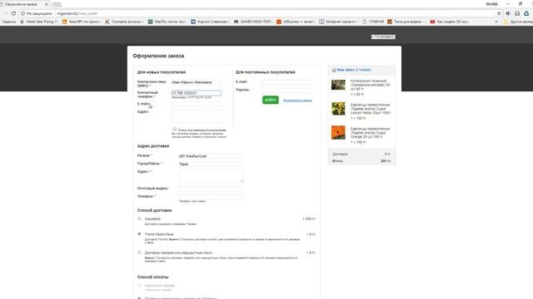The width and height of the screenshot is (533, 299).
Task: Click the delivery region field
Action: click(x=211, y=156)
